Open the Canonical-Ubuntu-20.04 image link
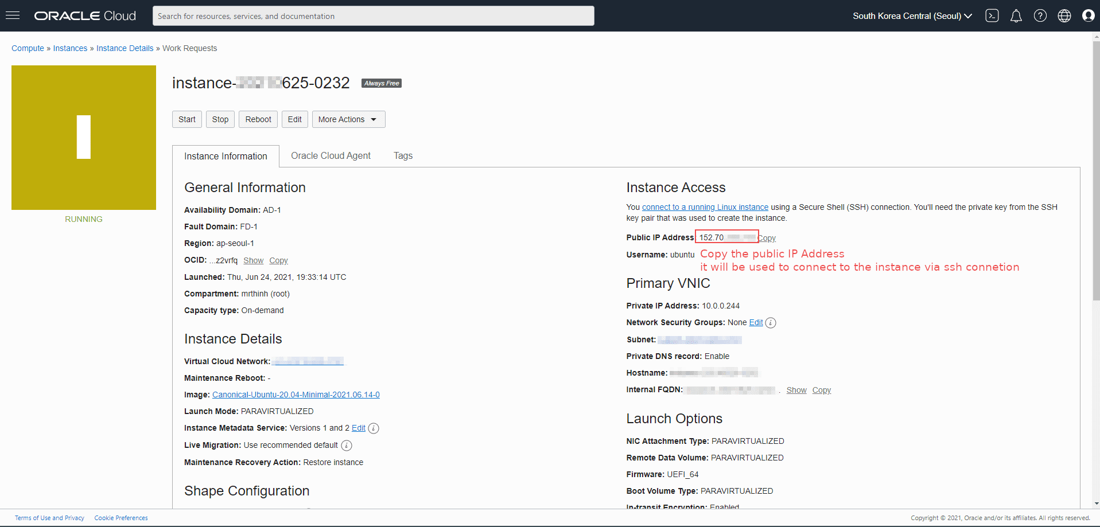Viewport: 1100px width, 527px height. coord(296,395)
